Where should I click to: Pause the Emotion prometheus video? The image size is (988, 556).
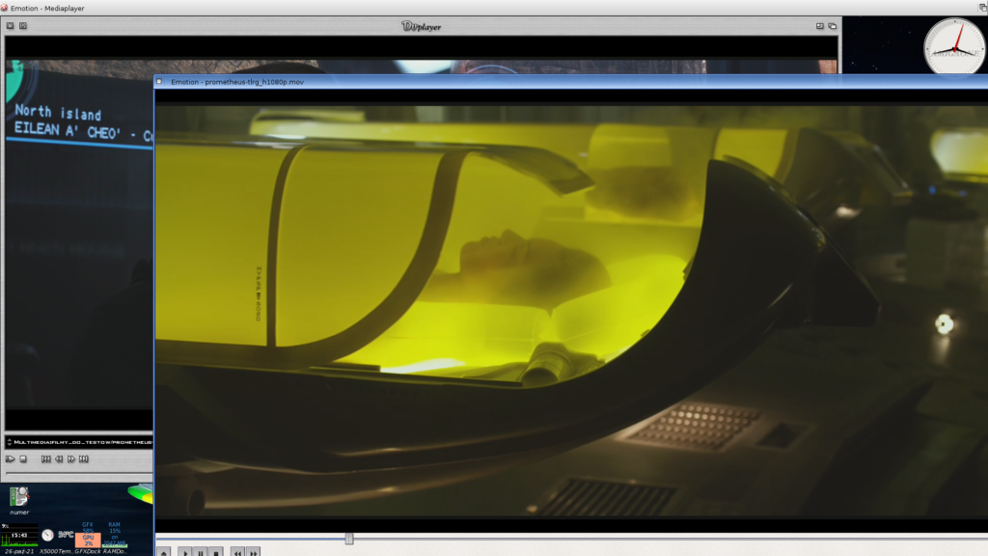pyautogui.click(x=201, y=553)
